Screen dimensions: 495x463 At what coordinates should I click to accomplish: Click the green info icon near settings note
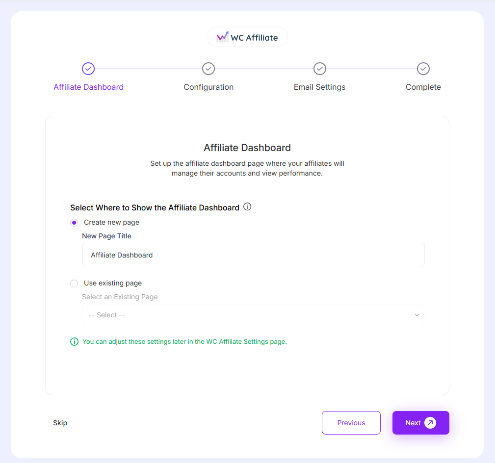(x=74, y=342)
